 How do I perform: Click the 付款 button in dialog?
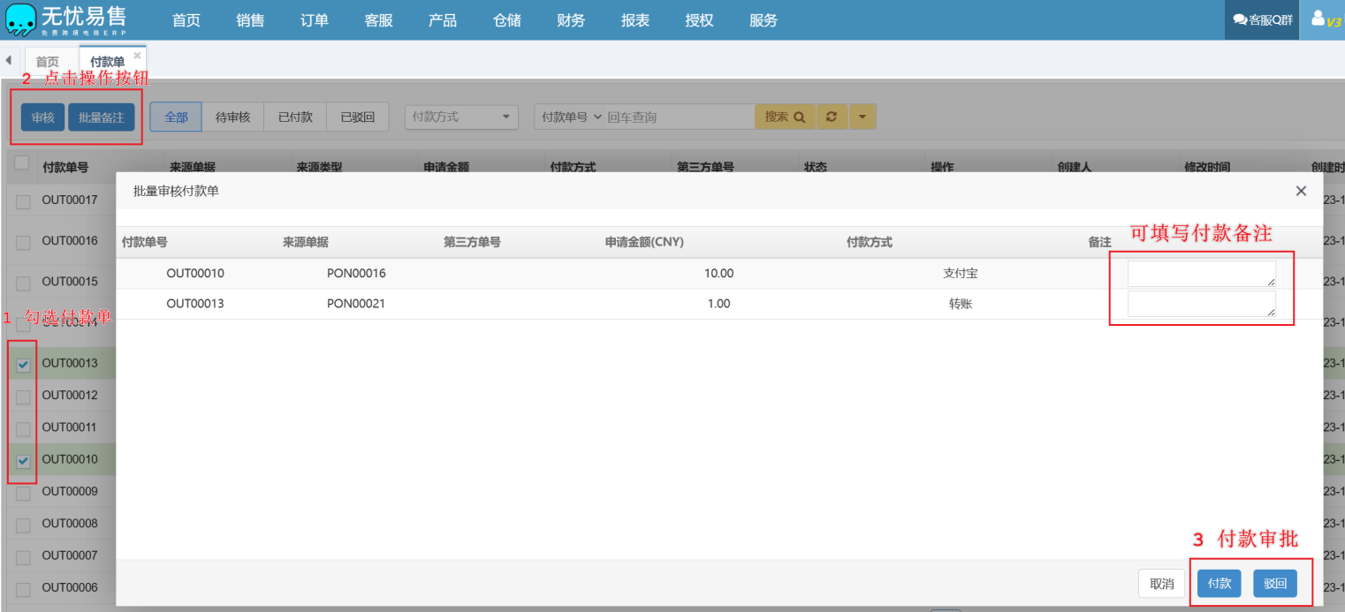pyautogui.click(x=1220, y=584)
